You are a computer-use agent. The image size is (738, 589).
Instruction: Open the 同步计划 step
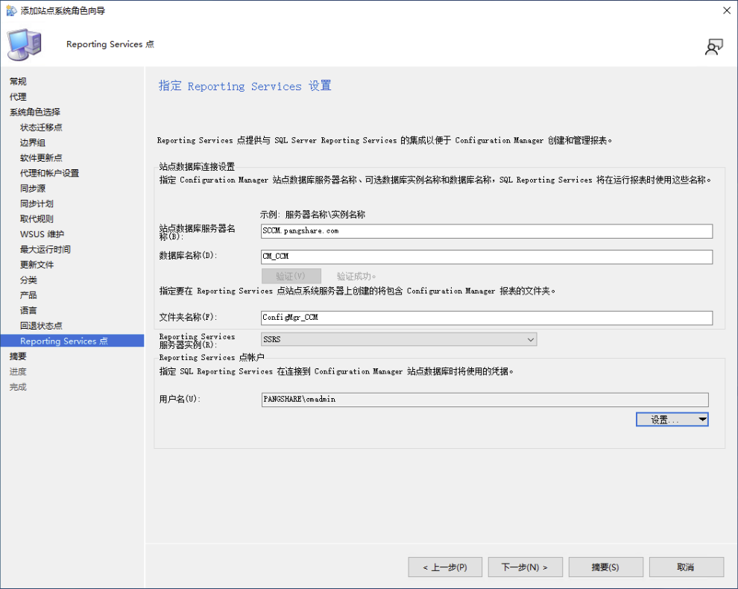click(37, 204)
